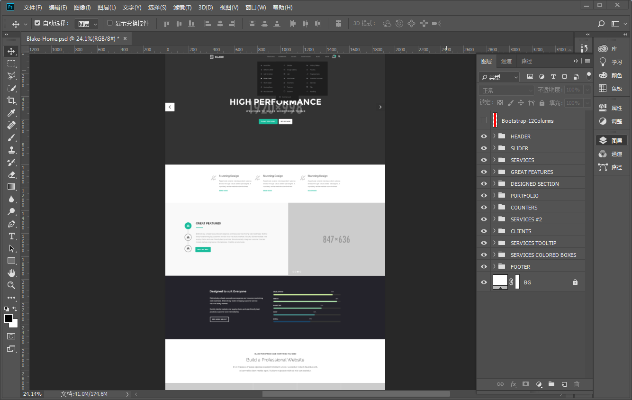Open the layer filter type dropdown
Screen dimensions: 632x400
[x=499, y=77]
